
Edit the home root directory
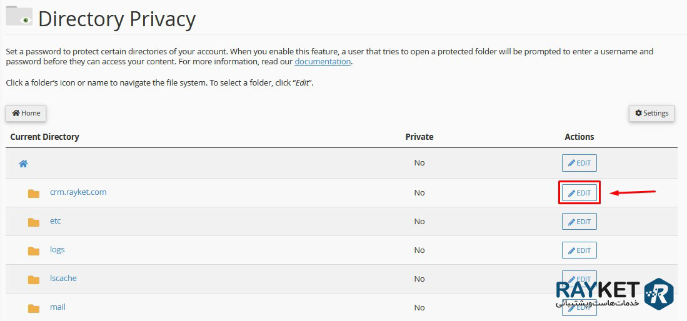(579, 163)
